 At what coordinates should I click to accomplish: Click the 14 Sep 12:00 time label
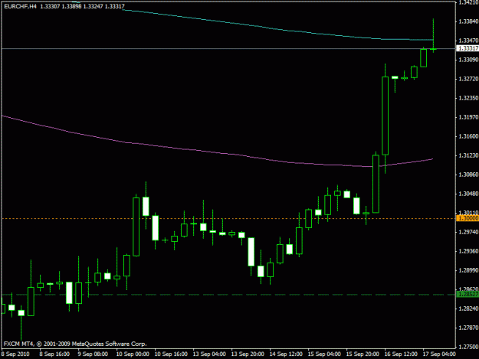[286, 354]
